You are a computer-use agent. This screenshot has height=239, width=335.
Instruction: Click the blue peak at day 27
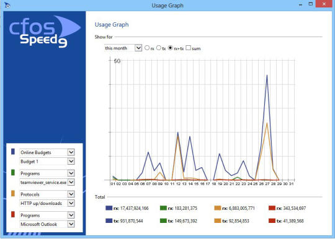pos(267,76)
